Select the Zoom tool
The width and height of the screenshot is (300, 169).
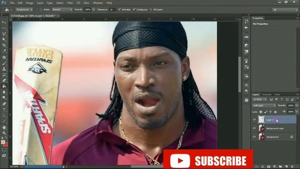point(4,133)
